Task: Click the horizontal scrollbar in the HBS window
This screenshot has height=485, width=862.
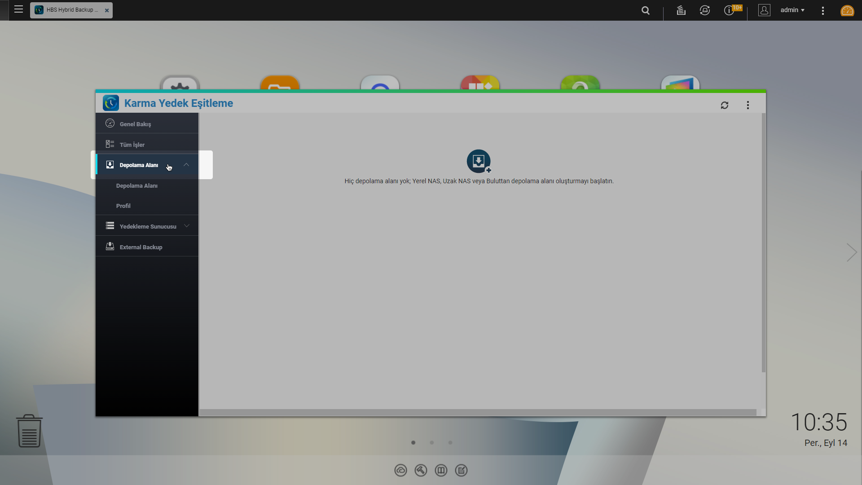Action: [x=478, y=412]
